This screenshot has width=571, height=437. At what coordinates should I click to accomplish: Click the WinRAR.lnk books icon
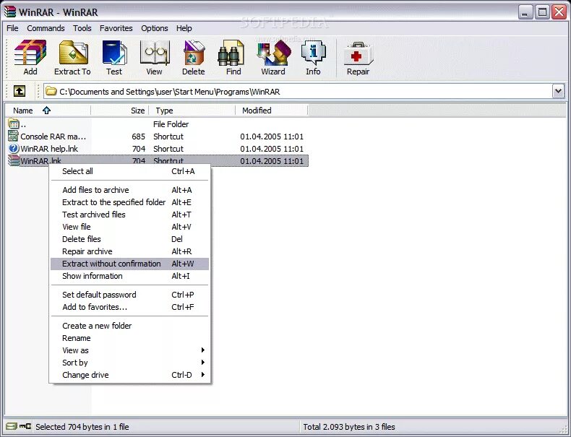14,160
